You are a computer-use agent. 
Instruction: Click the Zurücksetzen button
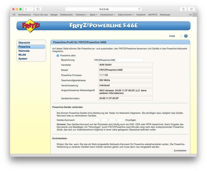click(x=180, y=150)
